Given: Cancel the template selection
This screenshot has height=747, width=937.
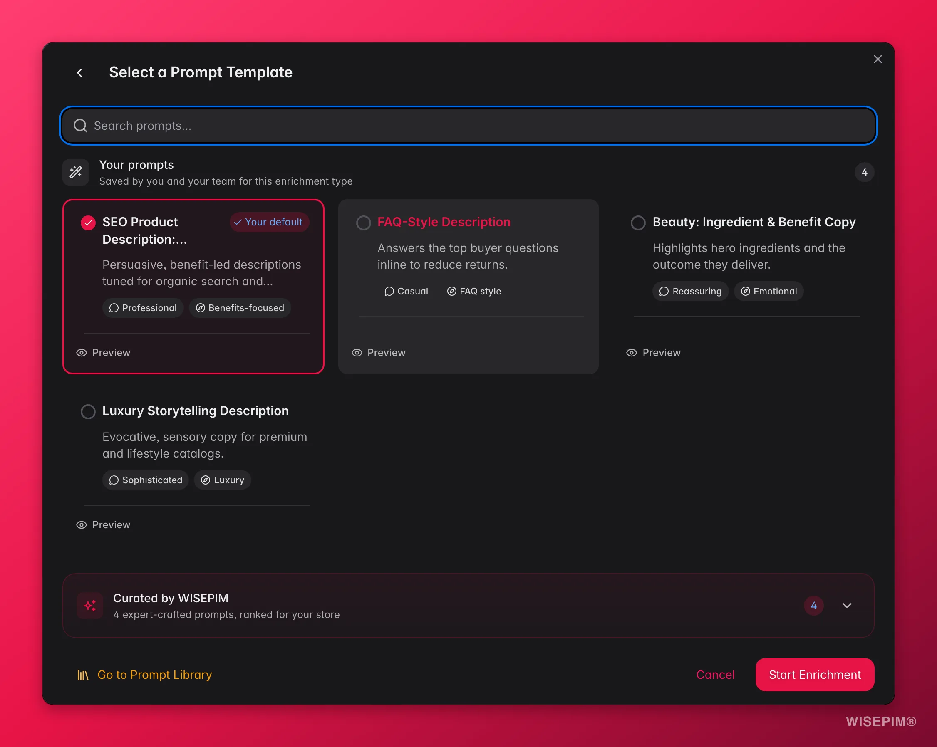Looking at the screenshot, I should point(715,675).
